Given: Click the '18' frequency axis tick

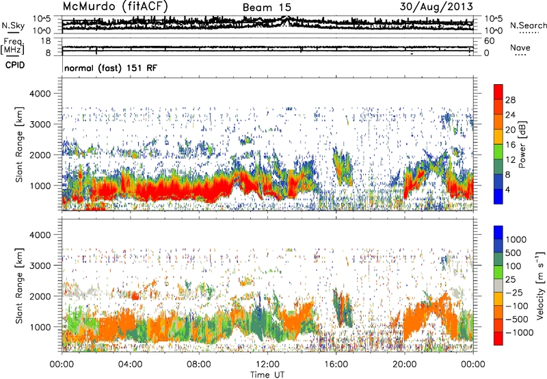Looking at the screenshot, I should [46, 41].
